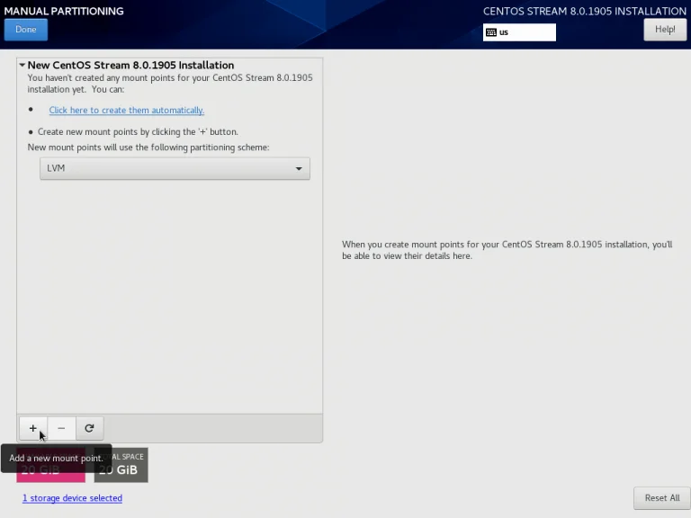Collapse the New CentOS Stream Installation triangle
Screen dimensions: 691x518
(22, 65)
